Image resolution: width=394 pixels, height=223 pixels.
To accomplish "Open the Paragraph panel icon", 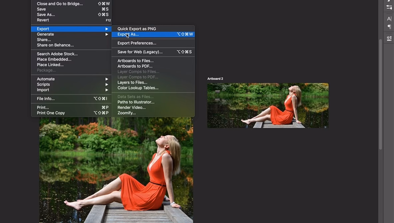I will 389,26.
